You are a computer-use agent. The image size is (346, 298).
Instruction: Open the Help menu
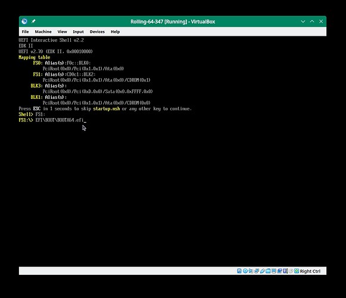pyautogui.click(x=115, y=32)
